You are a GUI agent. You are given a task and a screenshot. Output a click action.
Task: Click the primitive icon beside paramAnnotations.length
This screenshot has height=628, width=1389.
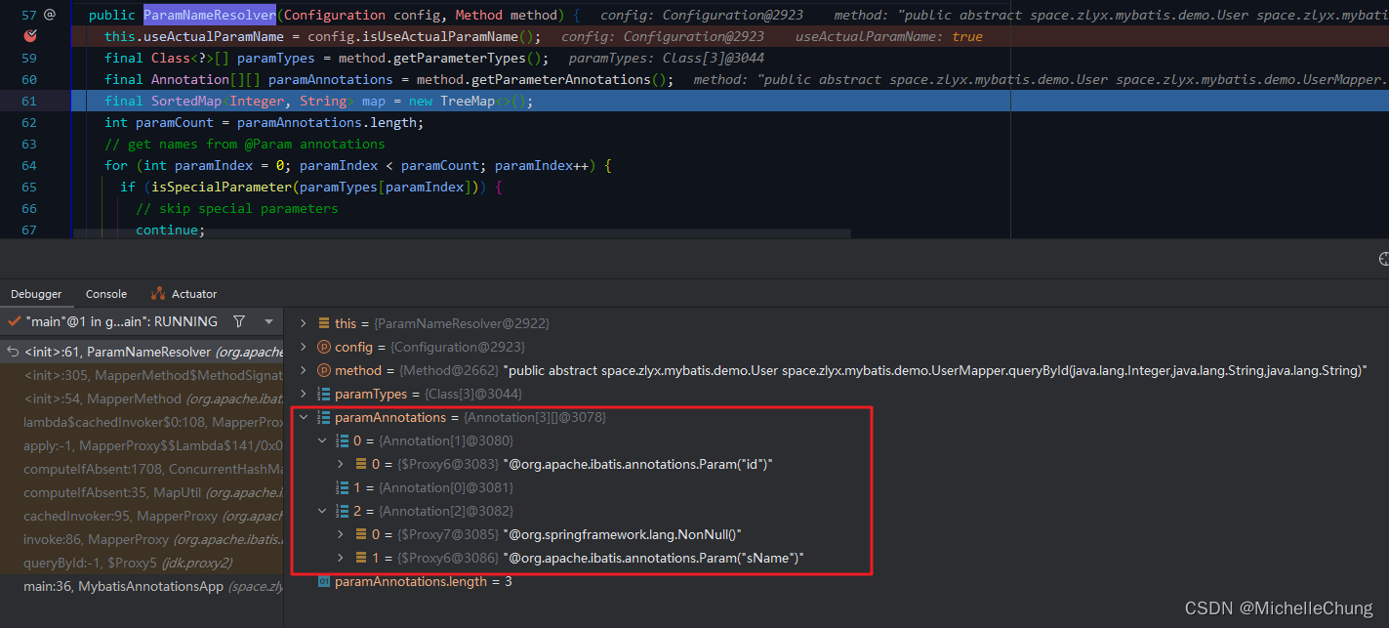[x=324, y=581]
